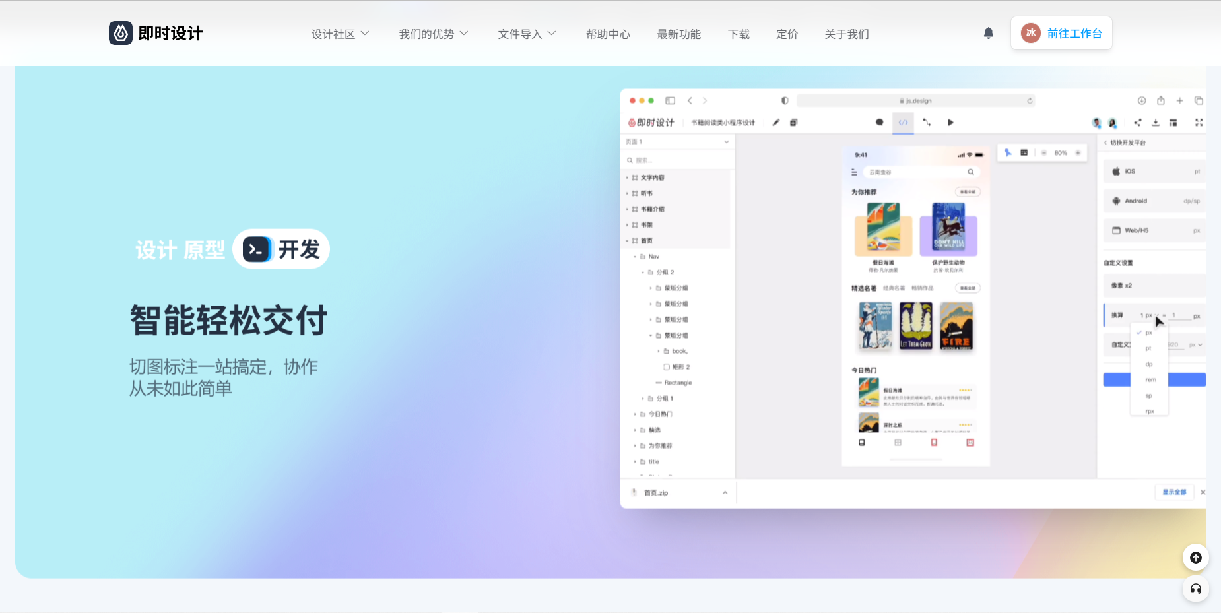Select the 开发 hero tab
Image resolution: width=1221 pixels, height=613 pixels.
(281, 249)
